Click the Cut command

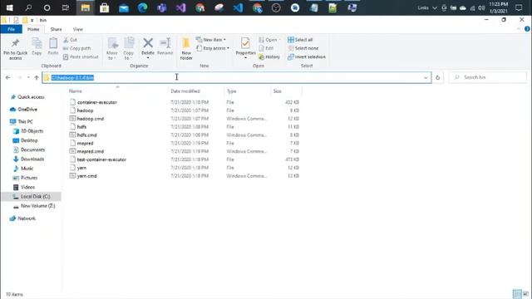[x=70, y=40]
